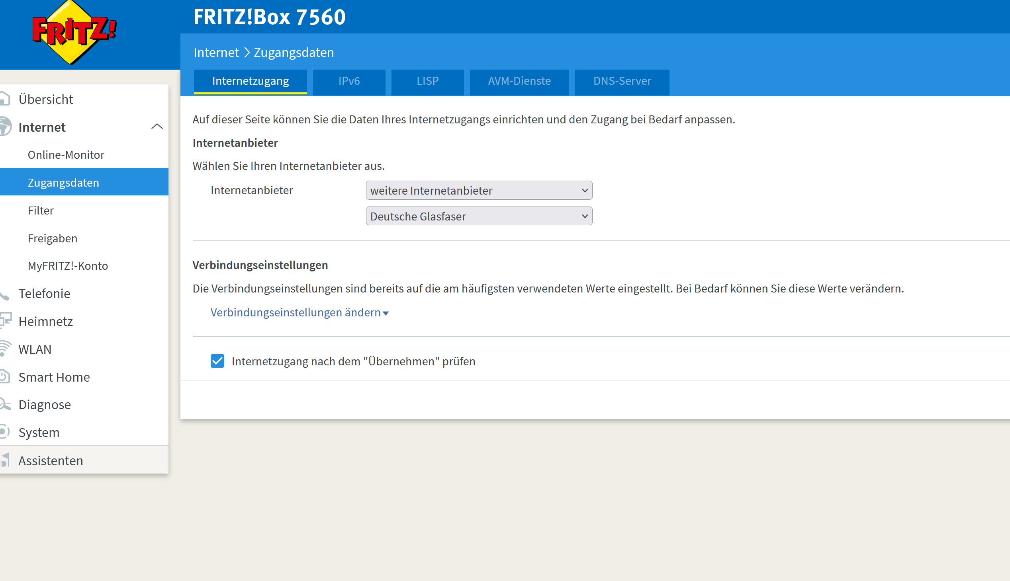Click the Internetanbieter field label
This screenshot has height=581, width=1010.
point(252,190)
